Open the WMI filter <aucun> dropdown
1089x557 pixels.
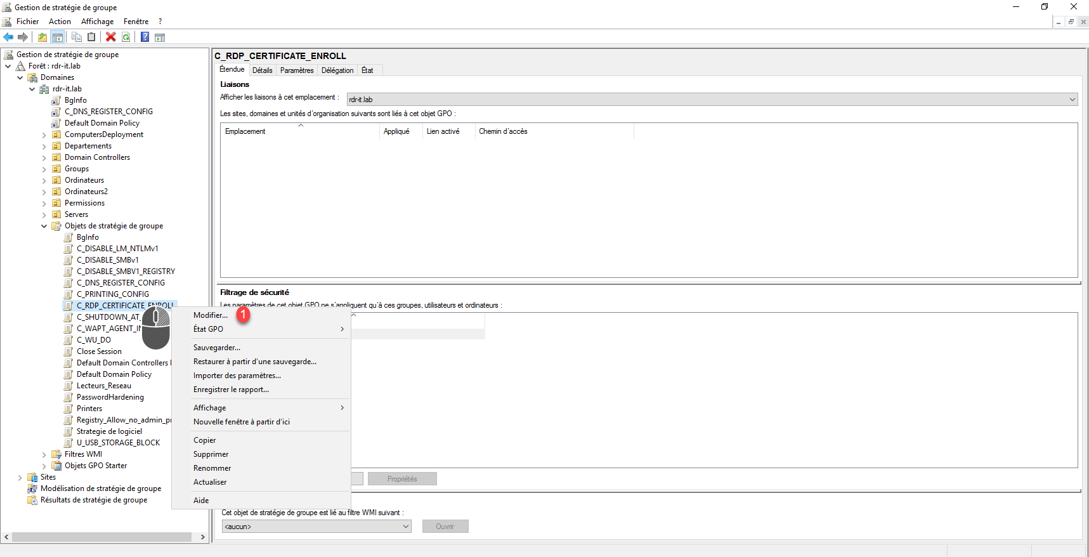coord(316,527)
